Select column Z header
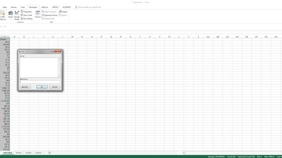 point(198,37)
